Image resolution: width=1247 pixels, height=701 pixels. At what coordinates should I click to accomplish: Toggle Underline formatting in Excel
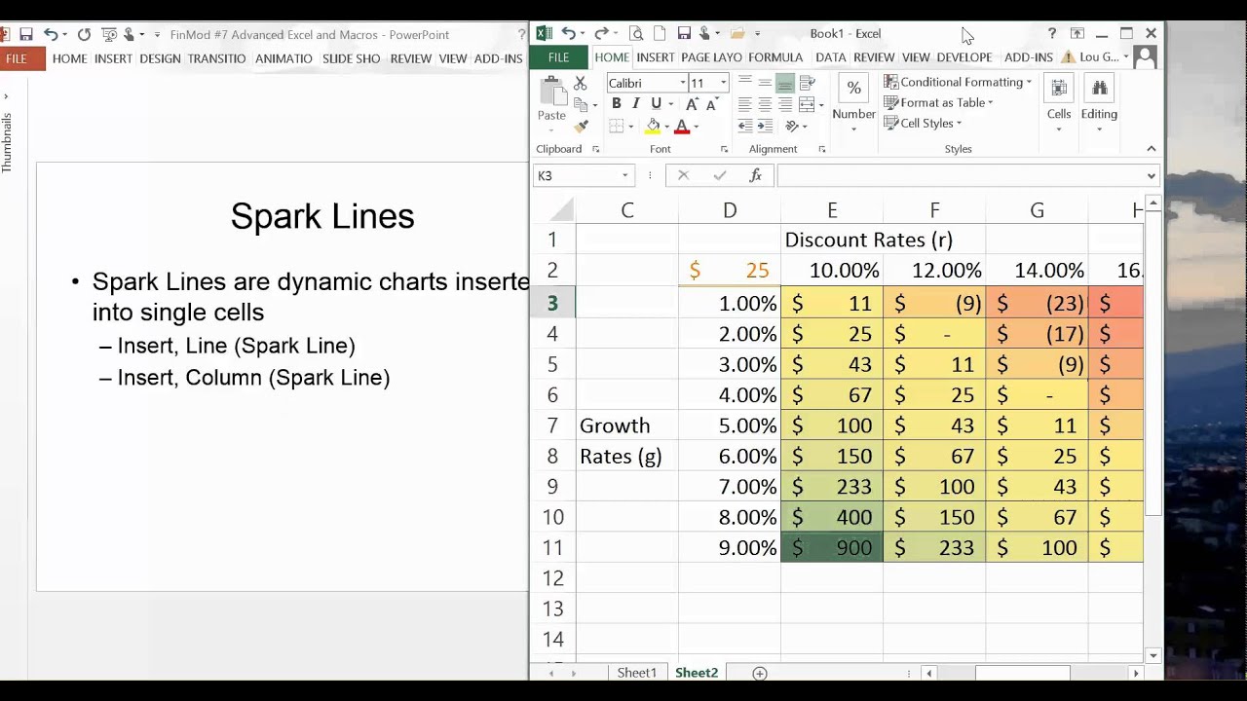tap(656, 105)
